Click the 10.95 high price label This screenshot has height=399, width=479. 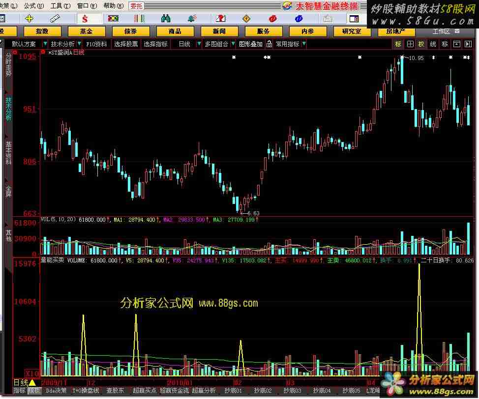click(x=416, y=58)
